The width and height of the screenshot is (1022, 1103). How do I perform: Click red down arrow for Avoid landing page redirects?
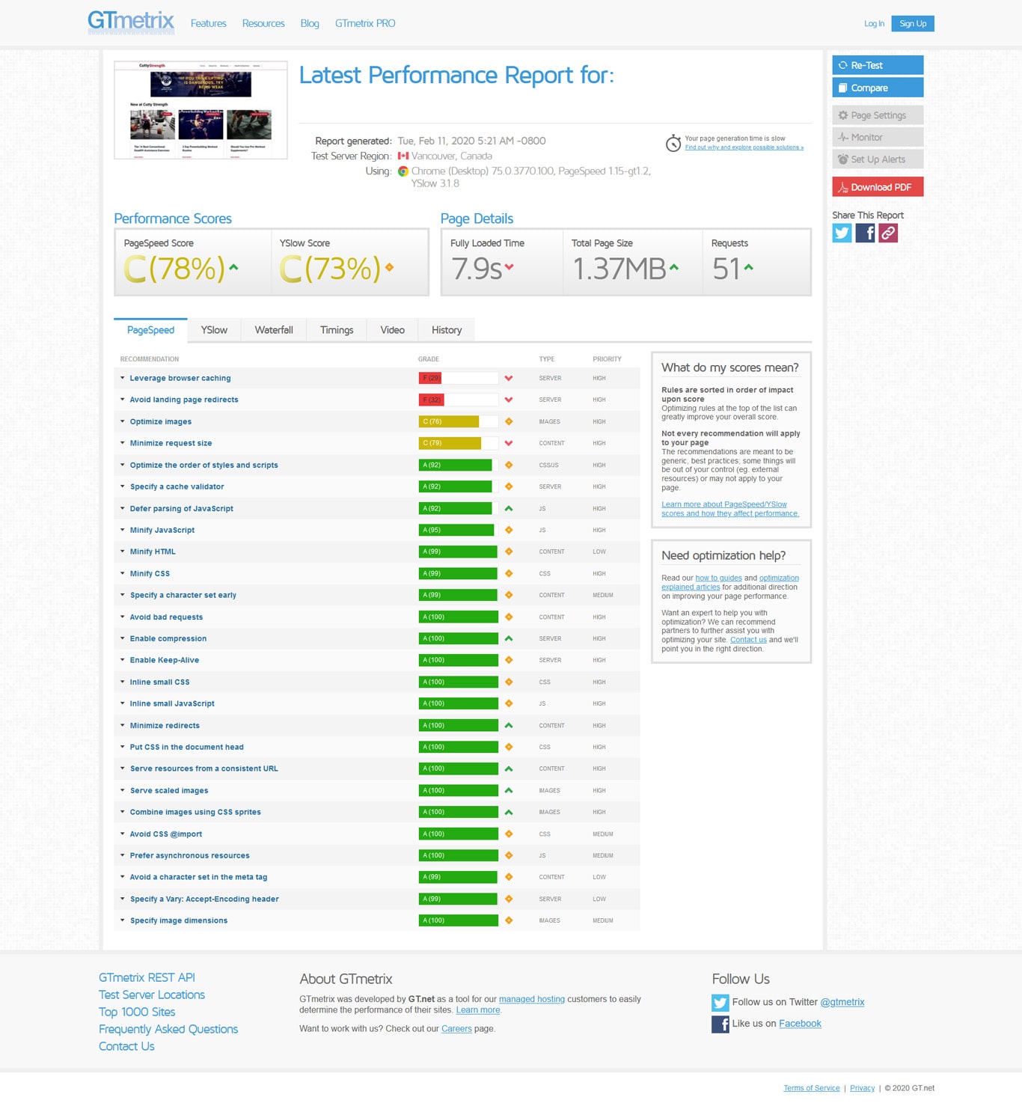(509, 400)
